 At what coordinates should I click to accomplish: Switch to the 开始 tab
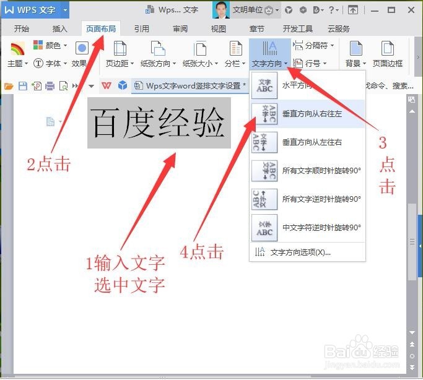pyautogui.click(x=21, y=28)
